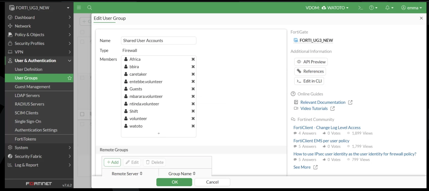
Task: Expand Log & Report menu
Action: (39, 165)
